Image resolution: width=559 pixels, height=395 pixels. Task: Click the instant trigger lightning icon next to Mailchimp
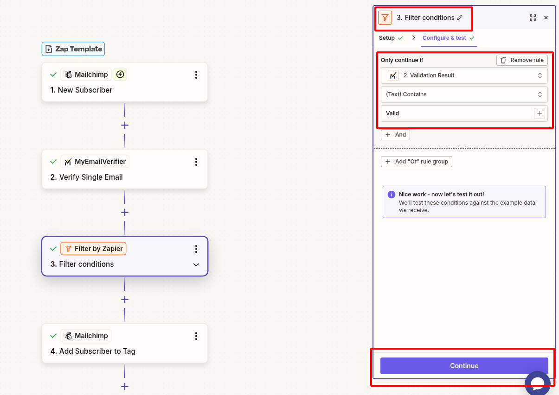[120, 74]
